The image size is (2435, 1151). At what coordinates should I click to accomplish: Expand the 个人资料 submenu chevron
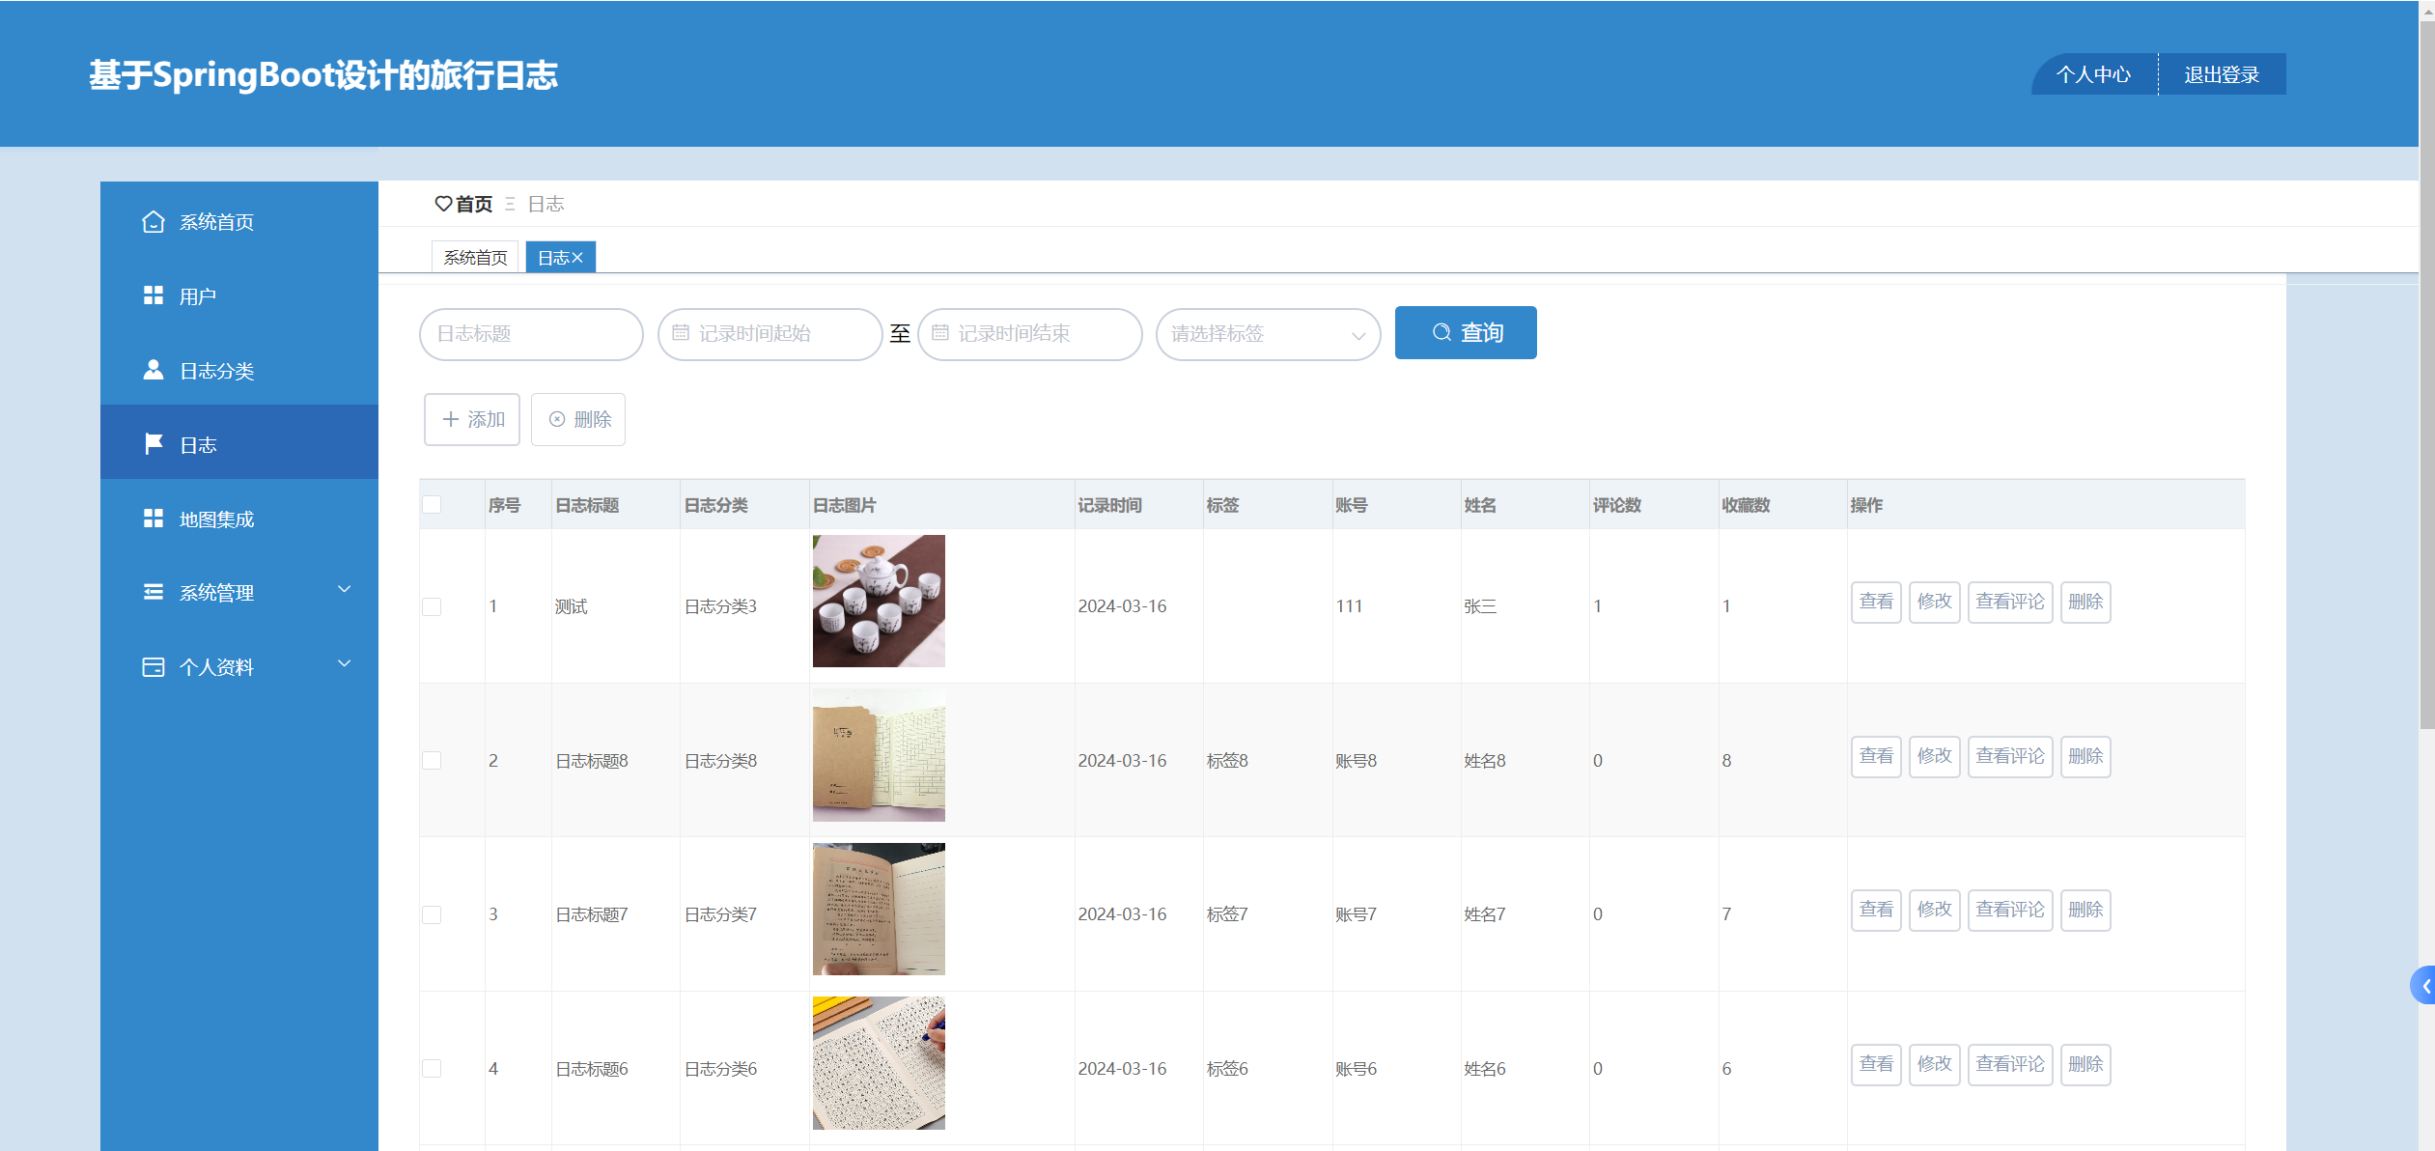point(344,664)
